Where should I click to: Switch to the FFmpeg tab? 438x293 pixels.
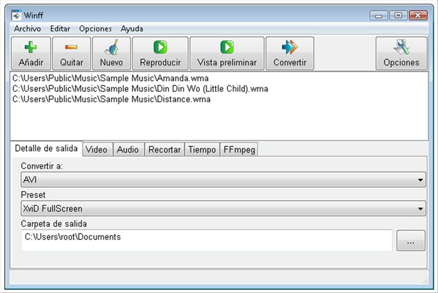point(239,149)
